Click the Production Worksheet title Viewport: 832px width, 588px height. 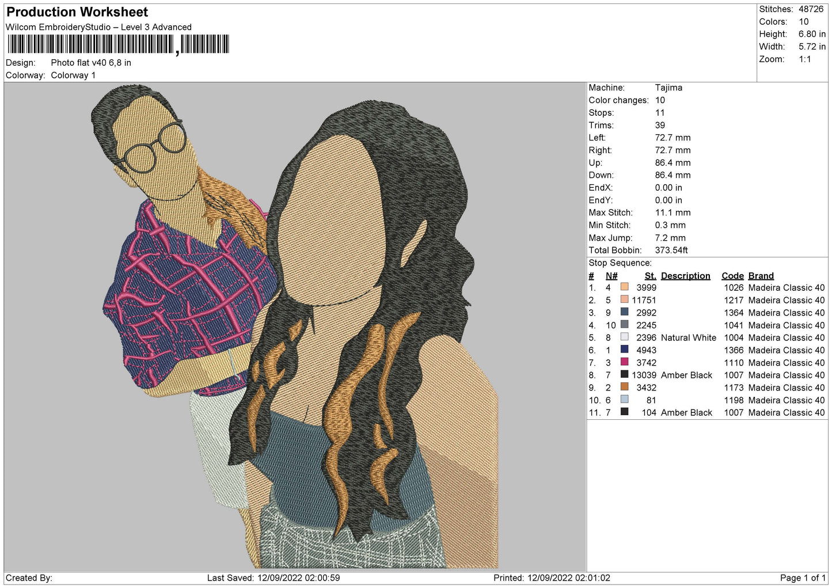click(77, 12)
